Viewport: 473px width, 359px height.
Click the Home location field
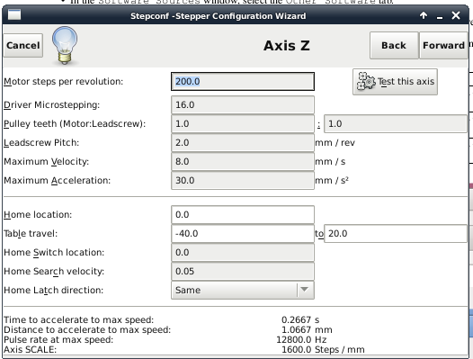(x=243, y=215)
